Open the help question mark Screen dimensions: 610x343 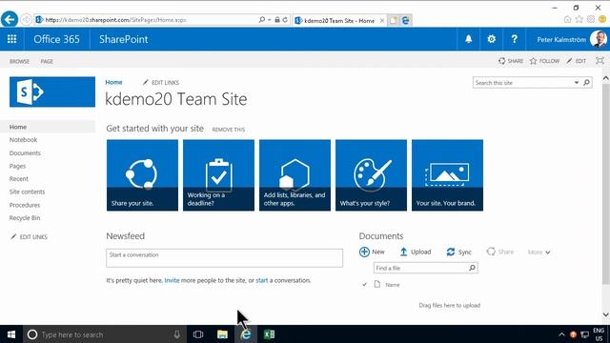click(515, 39)
